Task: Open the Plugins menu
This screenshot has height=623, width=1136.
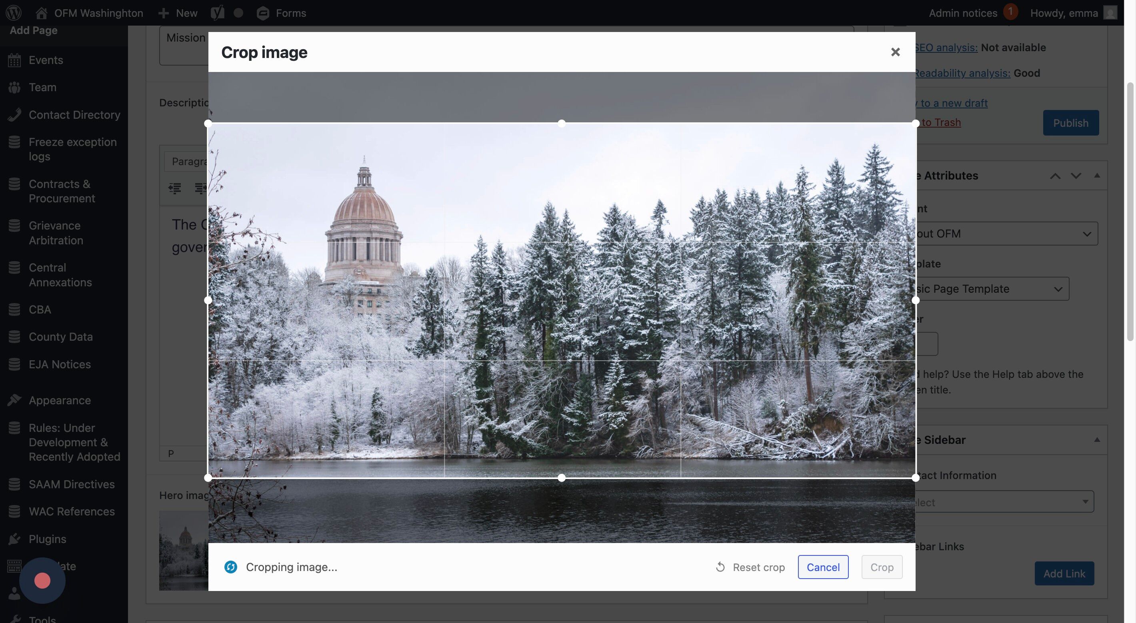Action: pyautogui.click(x=47, y=539)
